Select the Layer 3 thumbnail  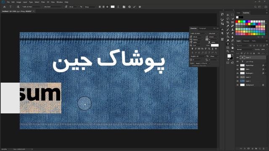click(242, 57)
